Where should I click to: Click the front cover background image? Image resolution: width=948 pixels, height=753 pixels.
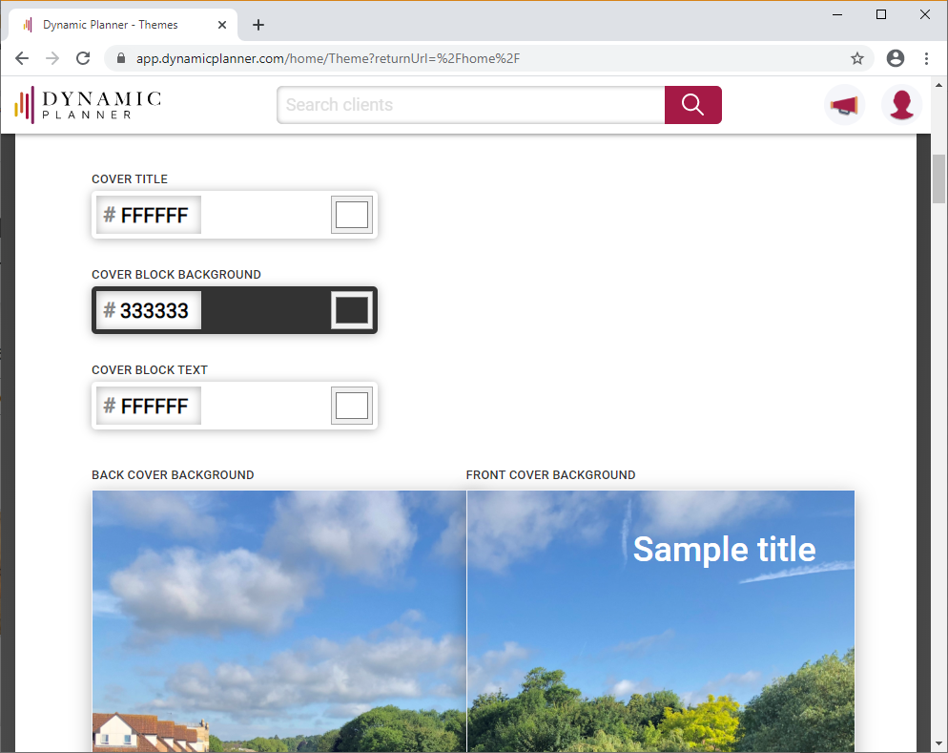pyautogui.click(x=661, y=621)
